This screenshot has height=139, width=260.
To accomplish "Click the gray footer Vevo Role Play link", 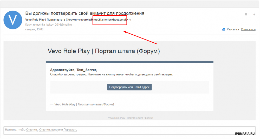I will point(130,118).
